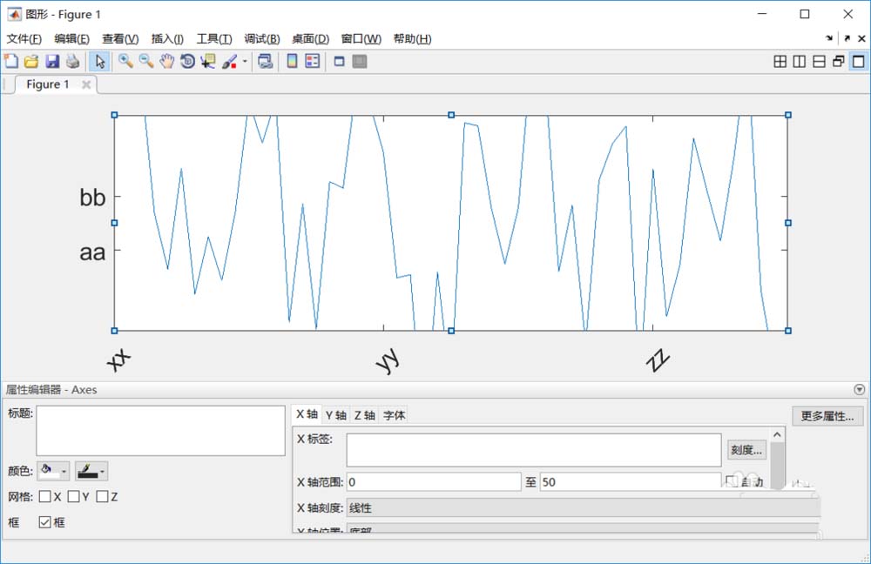
Task: Activate the Pan hand tool
Action: [x=166, y=61]
